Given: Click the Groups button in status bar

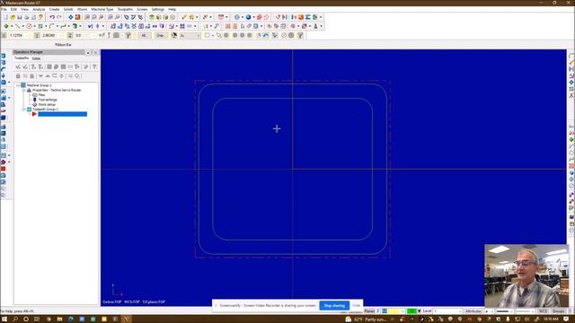Looking at the screenshot, I should 559,311.
